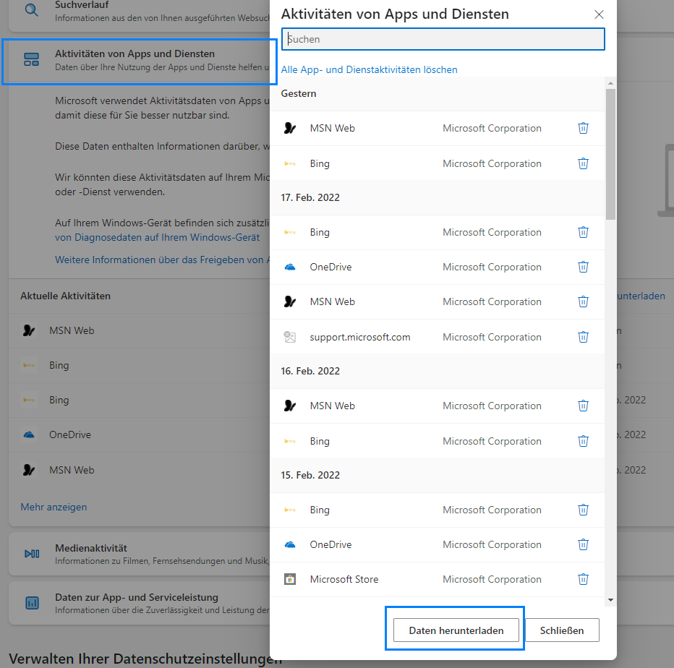674x668 pixels.
Task: Click the 16. Feb. 2022 date header
Action: click(x=310, y=371)
